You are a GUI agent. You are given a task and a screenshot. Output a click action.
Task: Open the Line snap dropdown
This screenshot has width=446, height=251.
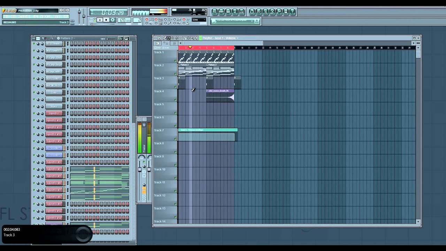(x=199, y=20)
